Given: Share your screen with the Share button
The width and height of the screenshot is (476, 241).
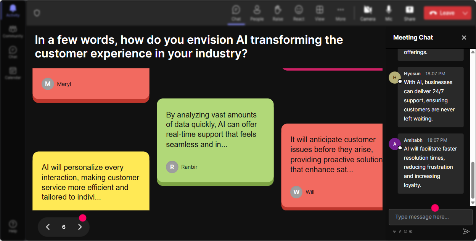Looking at the screenshot, I should click(410, 13).
